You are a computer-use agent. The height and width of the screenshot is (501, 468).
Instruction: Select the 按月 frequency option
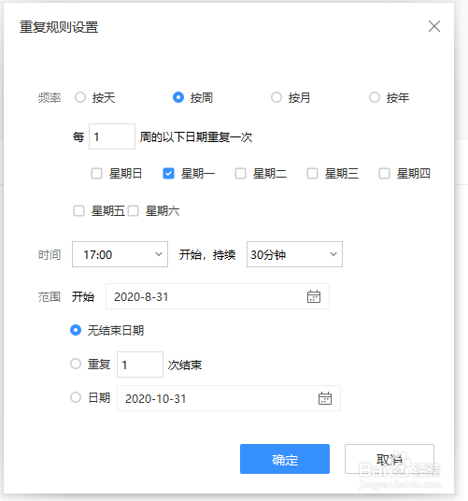coord(277,97)
